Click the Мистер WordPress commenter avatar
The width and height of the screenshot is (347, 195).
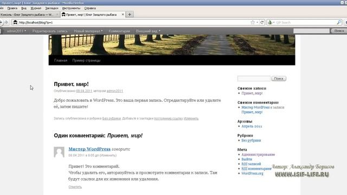tap(59, 152)
